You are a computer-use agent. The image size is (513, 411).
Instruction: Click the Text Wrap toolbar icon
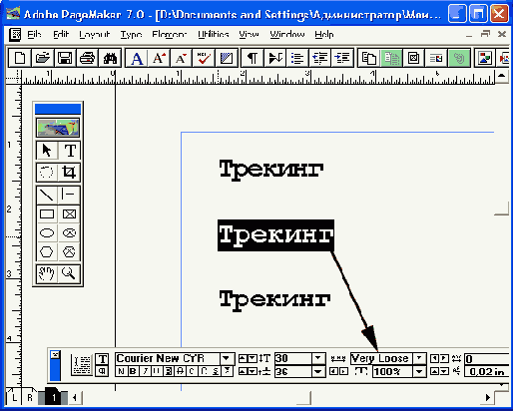436,58
